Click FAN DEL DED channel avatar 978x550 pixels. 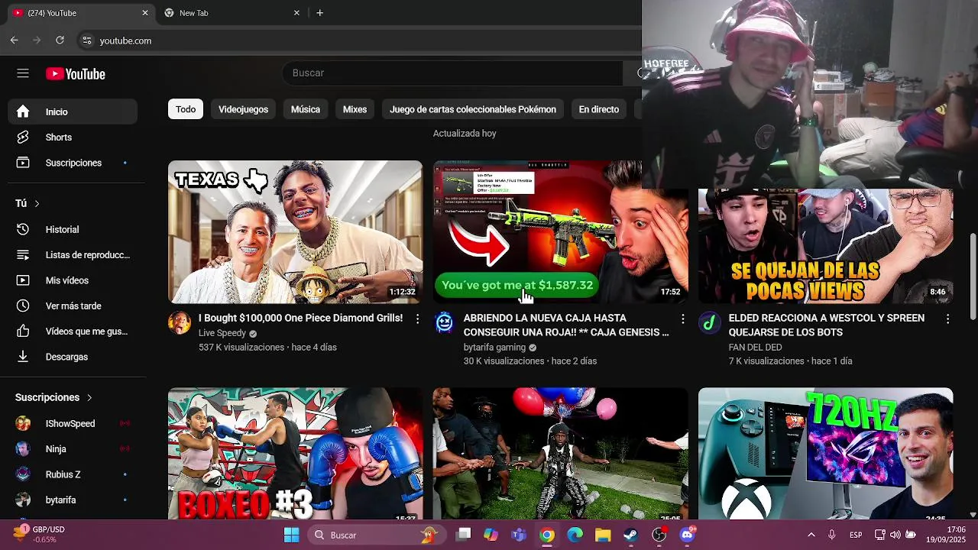tap(709, 322)
